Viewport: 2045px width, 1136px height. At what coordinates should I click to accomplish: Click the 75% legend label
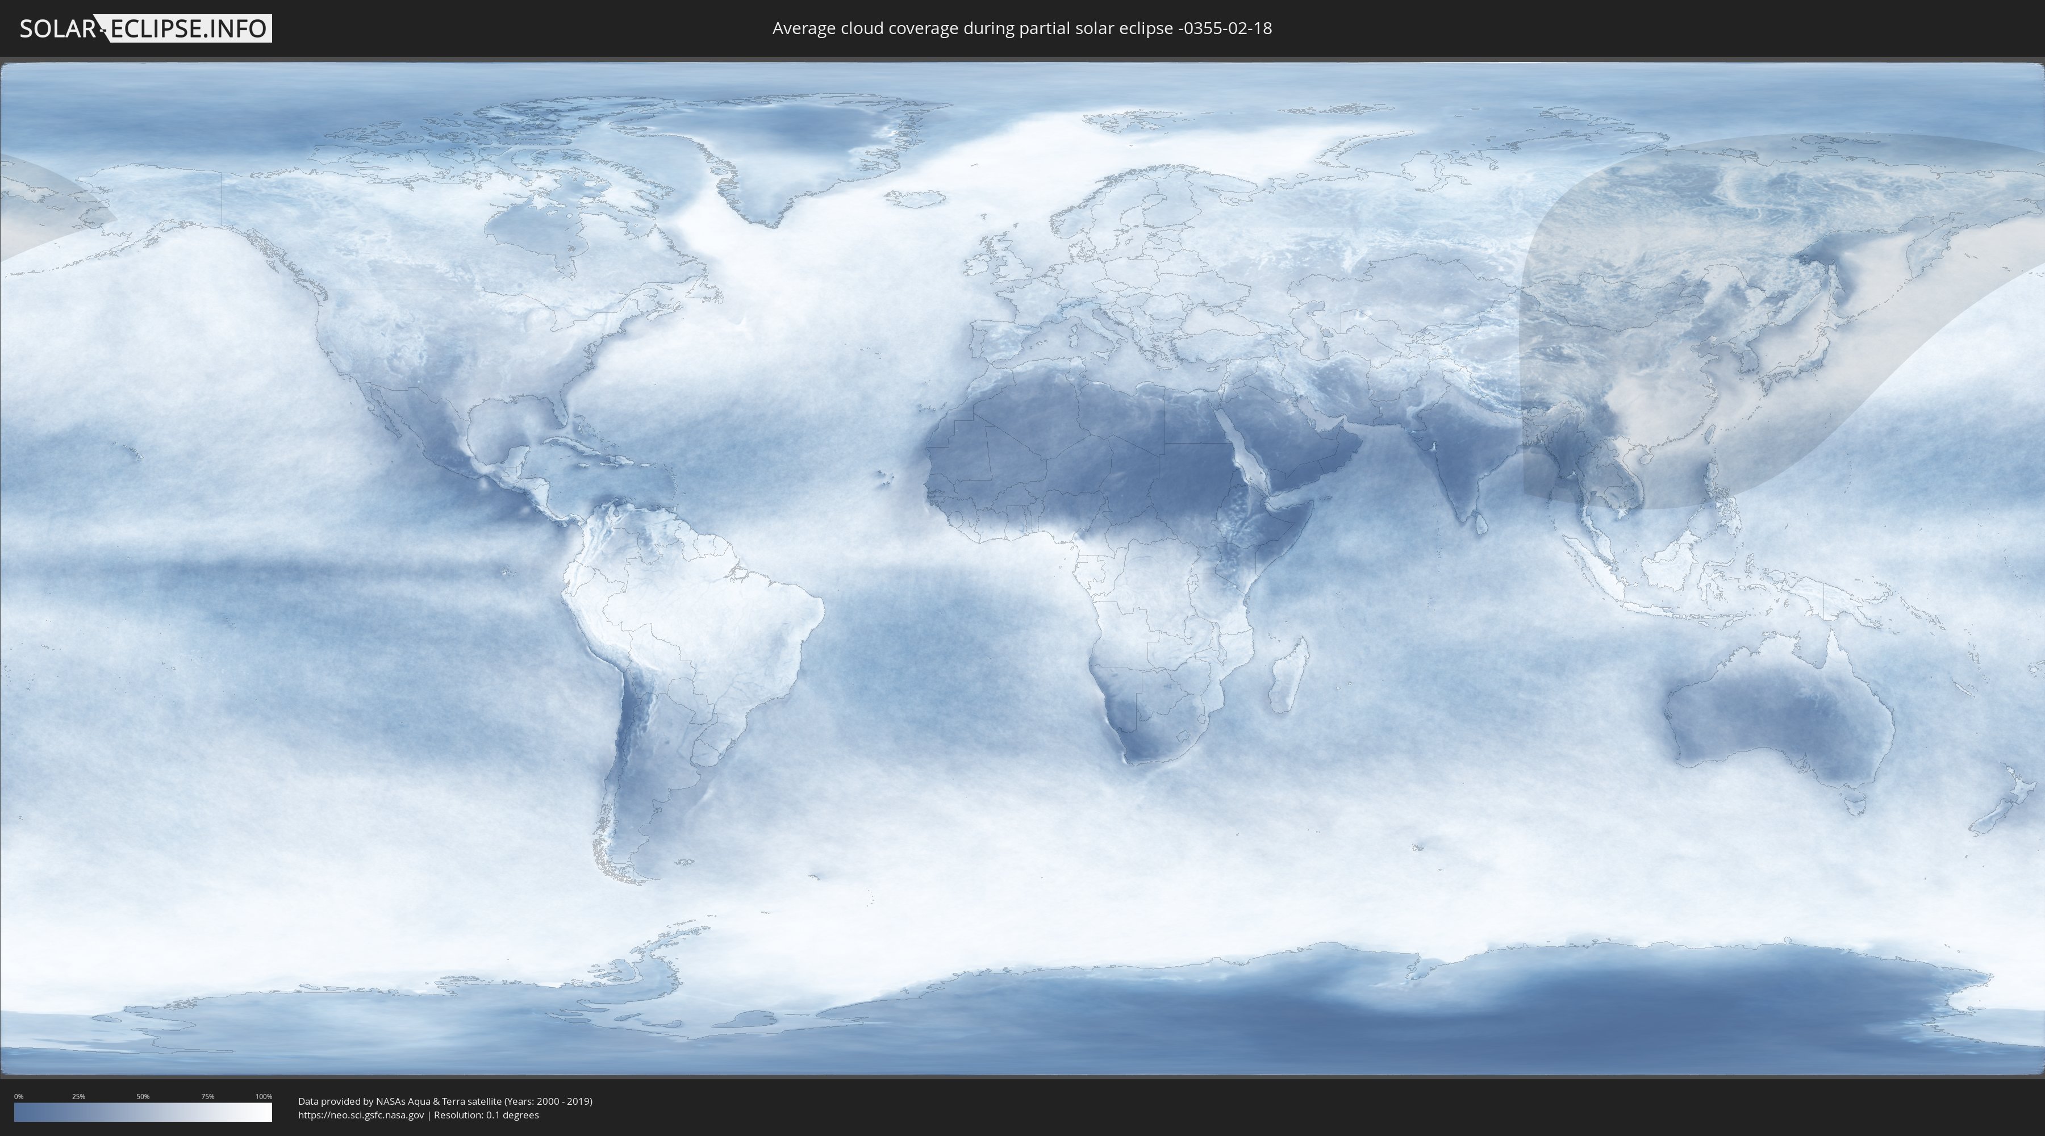[x=207, y=1096]
